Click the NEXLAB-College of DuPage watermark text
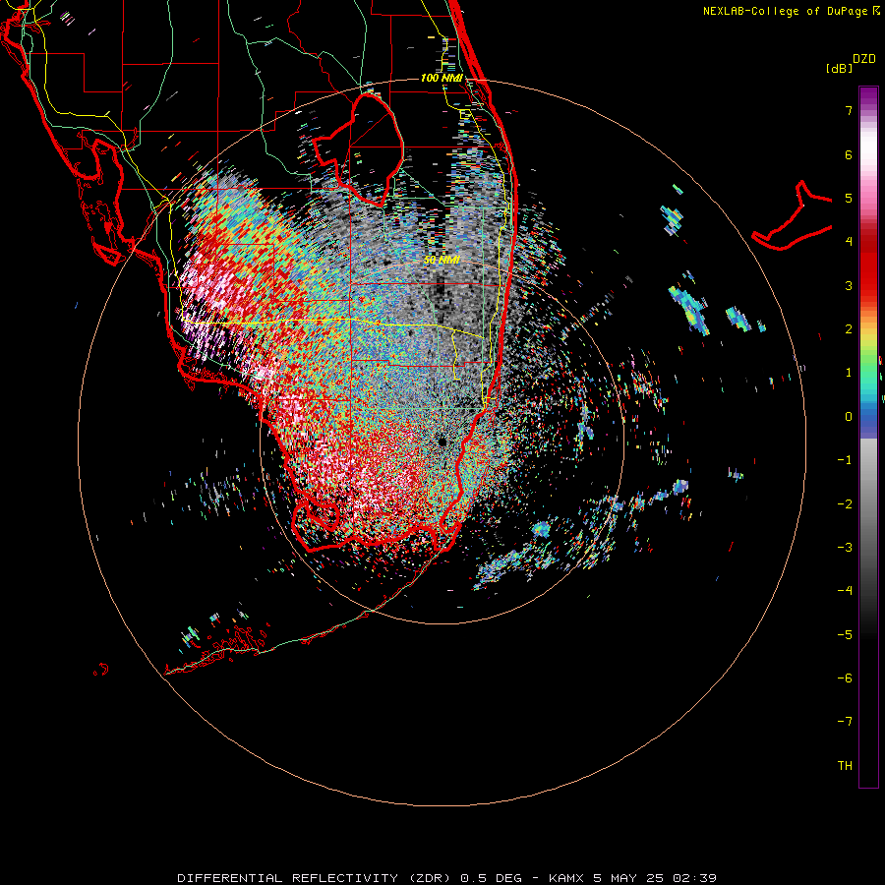This screenshot has height=885, width=885. click(792, 11)
